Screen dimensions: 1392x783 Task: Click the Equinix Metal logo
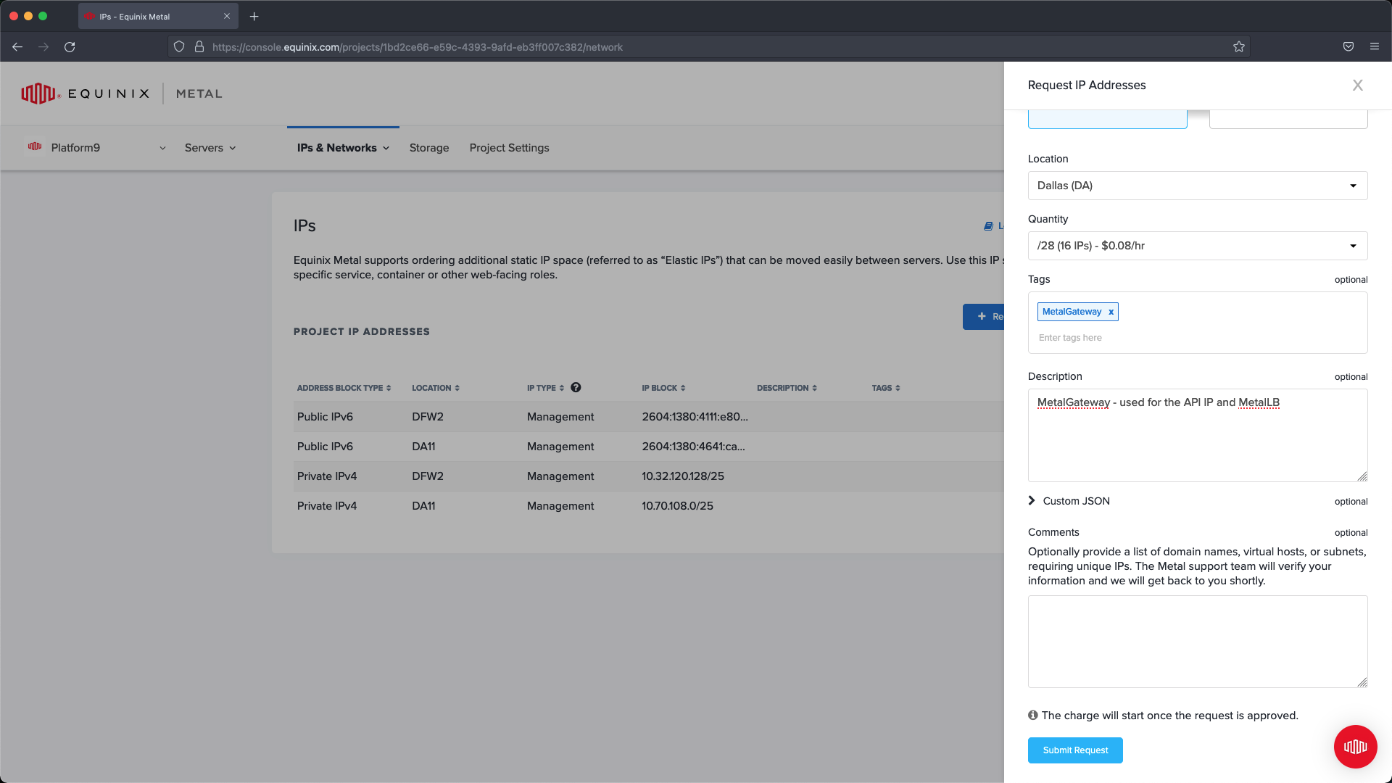[121, 94]
